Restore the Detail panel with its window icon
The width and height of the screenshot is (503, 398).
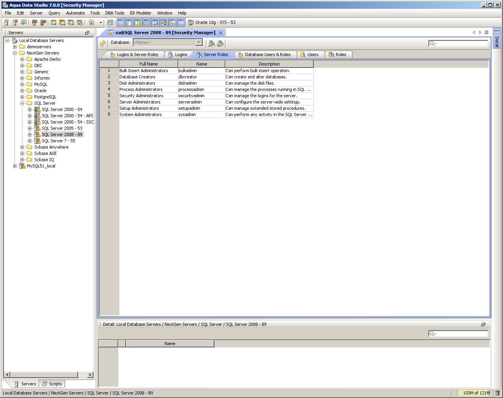pyautogui.click(x=483, y=324)
